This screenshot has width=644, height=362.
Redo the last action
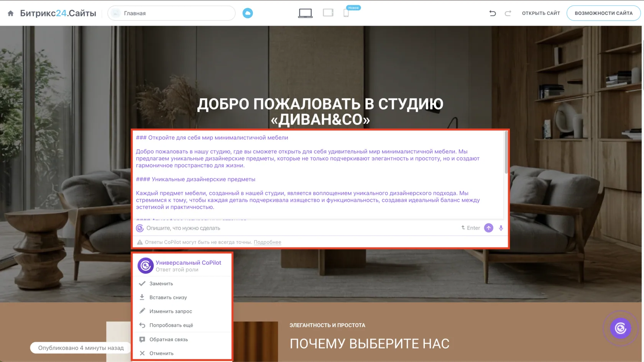coord(508,13)
